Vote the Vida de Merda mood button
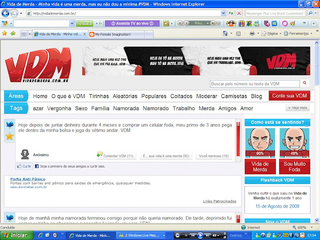 point(260,166)
